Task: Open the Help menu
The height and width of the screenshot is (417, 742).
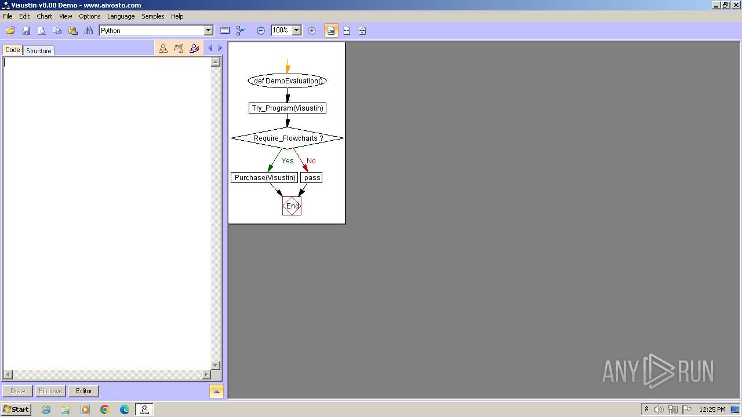Action: pos(177,16)
